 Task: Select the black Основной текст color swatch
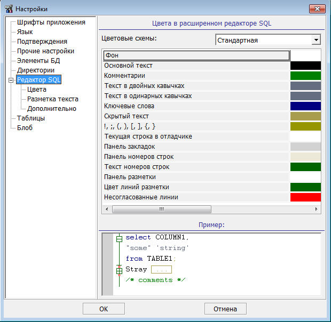tap(305, 66)
